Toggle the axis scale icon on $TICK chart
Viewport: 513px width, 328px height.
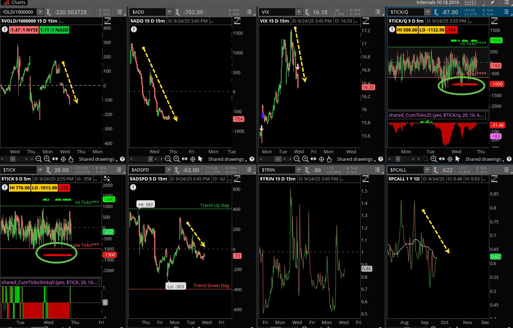pos(107,179)
